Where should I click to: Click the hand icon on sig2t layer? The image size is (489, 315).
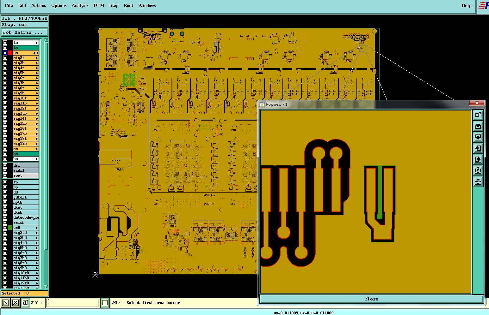(x=37, y=58)
